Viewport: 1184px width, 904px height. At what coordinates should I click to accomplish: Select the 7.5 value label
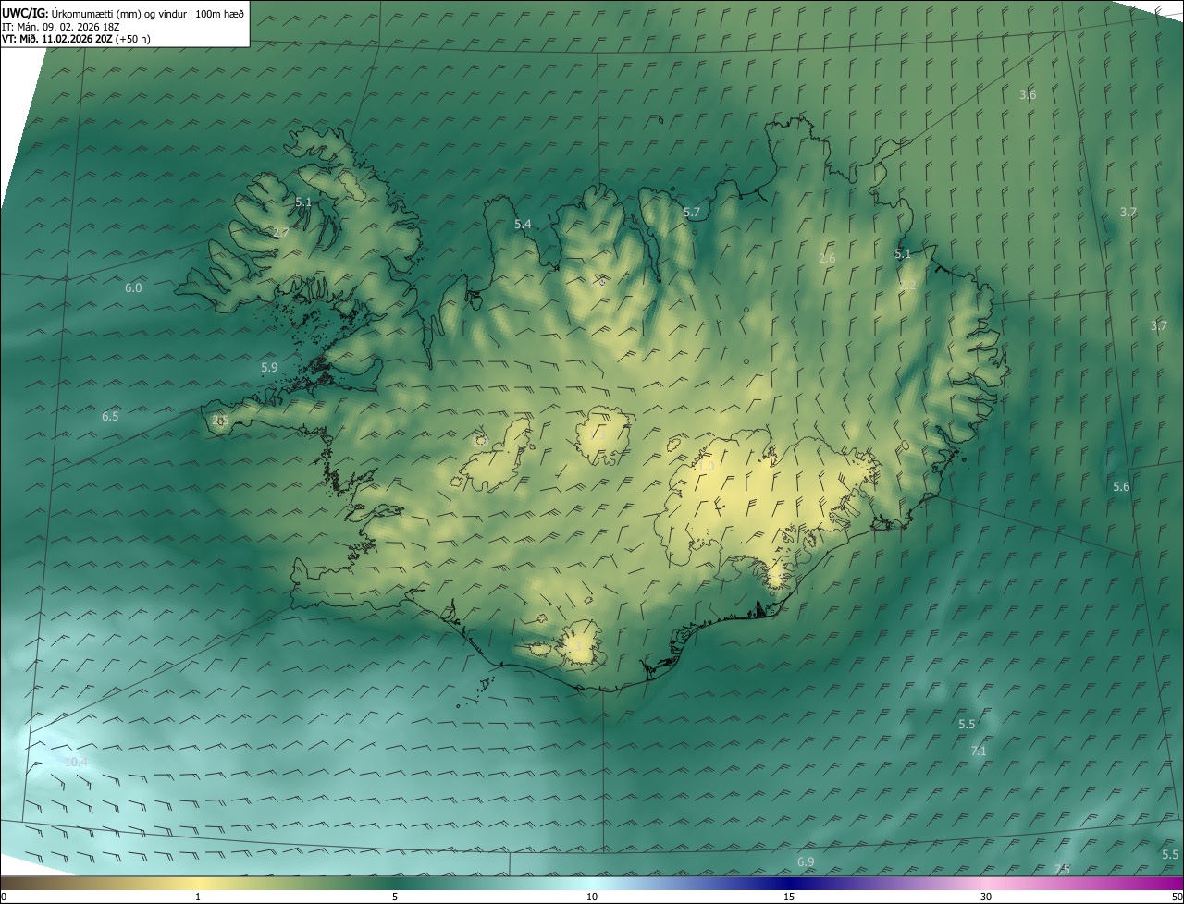tap(1062, 869)
